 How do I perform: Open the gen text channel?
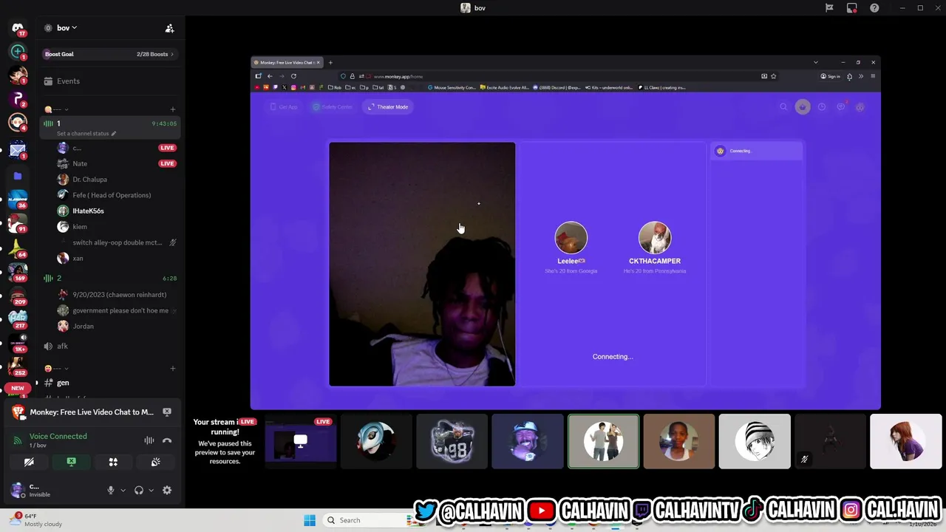109,383
